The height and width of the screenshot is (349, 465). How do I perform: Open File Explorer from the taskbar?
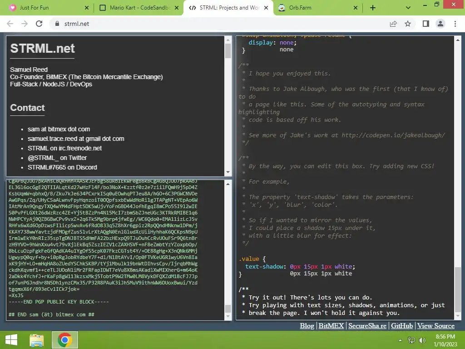[x=36, y=340]
